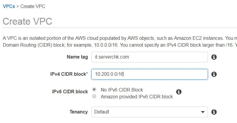Click the 'Create VPC' breadcrumb text

pos(33,6)
